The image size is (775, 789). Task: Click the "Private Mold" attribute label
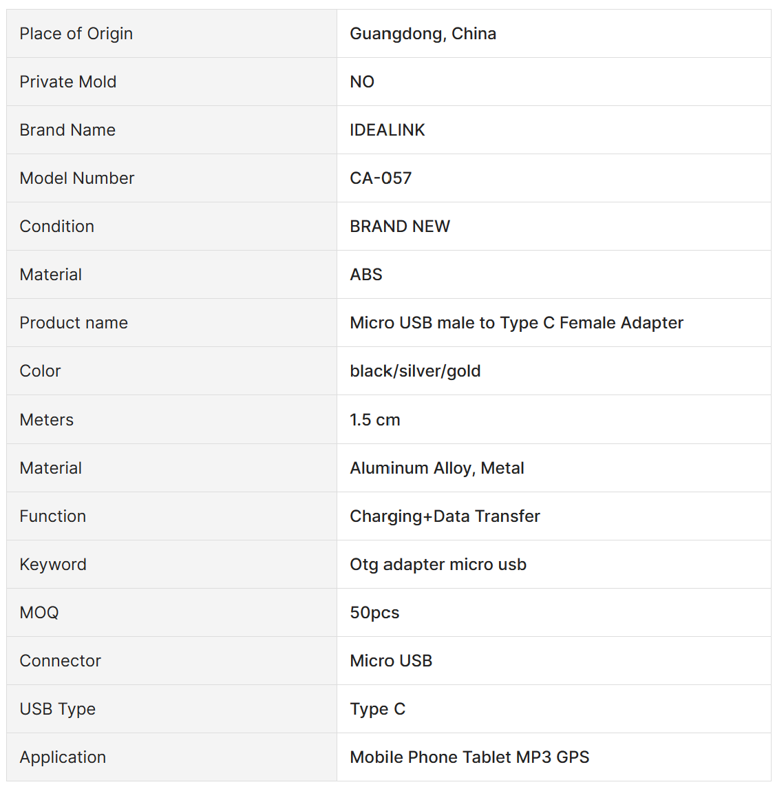pyautogui.click(x=67, y=82)
